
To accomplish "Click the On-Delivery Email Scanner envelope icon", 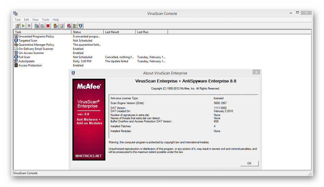I will pos(16,48).
